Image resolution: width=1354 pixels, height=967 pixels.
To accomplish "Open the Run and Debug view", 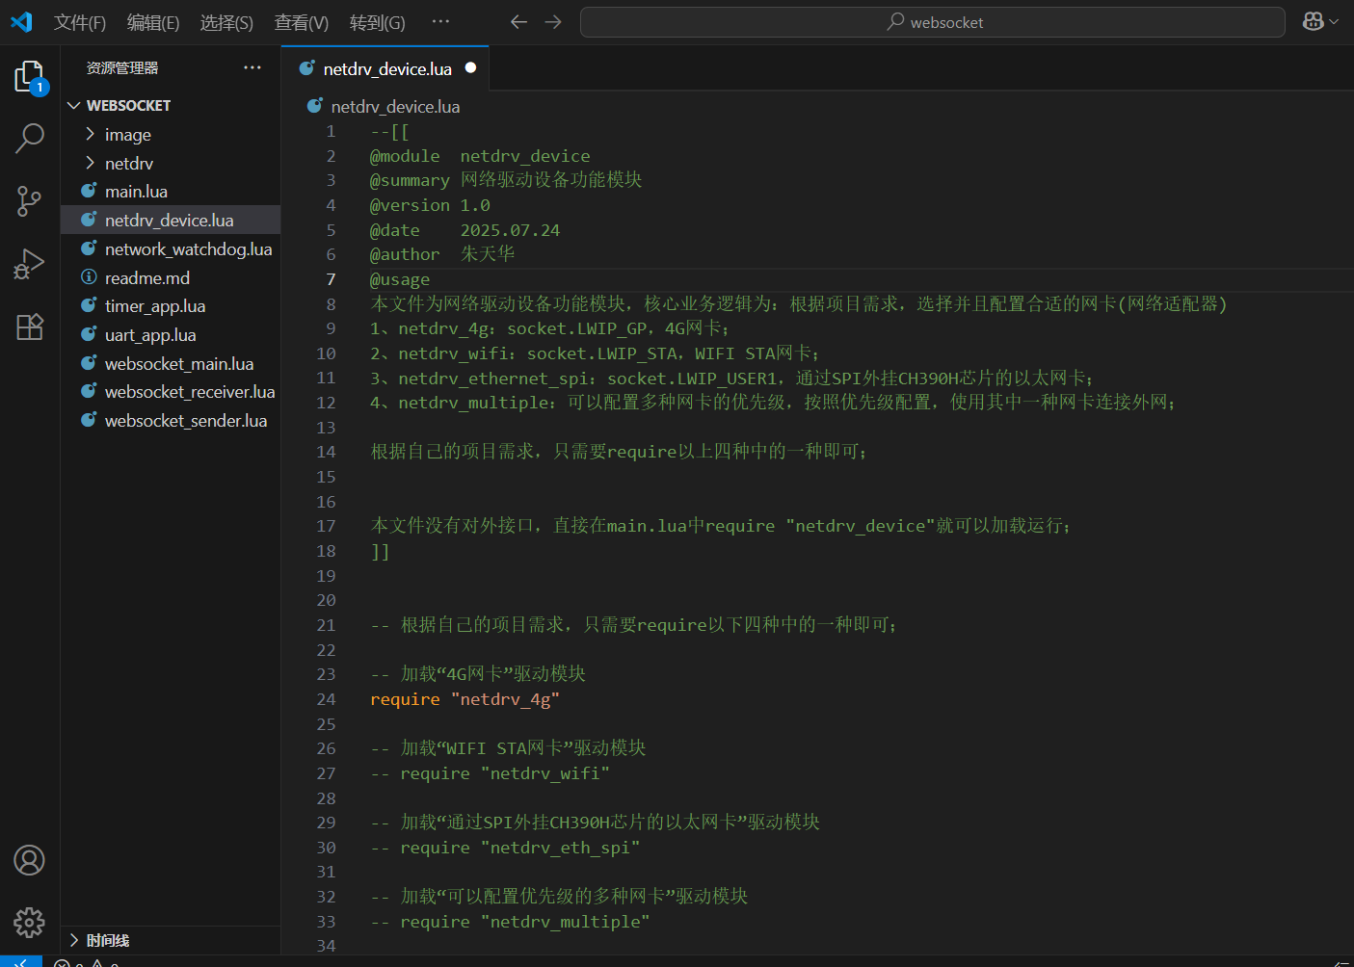I will coord(30,263).
